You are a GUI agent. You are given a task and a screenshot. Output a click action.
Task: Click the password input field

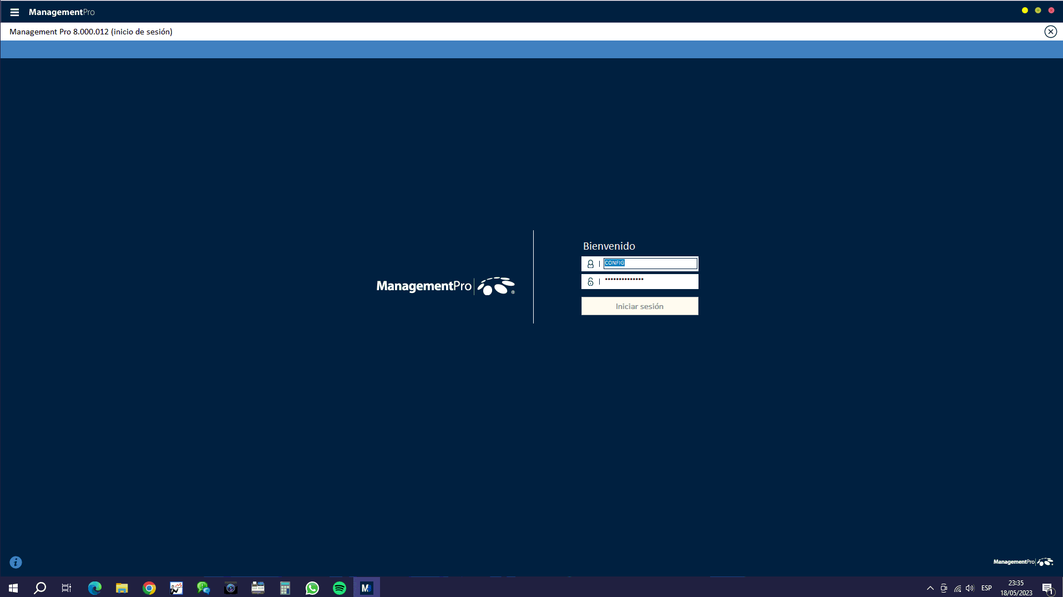(x=649, y=281)
